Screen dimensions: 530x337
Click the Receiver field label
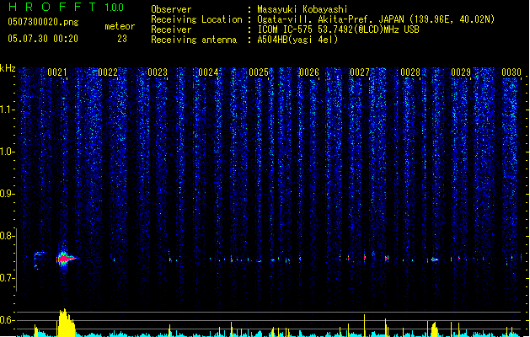click(171, 29)
